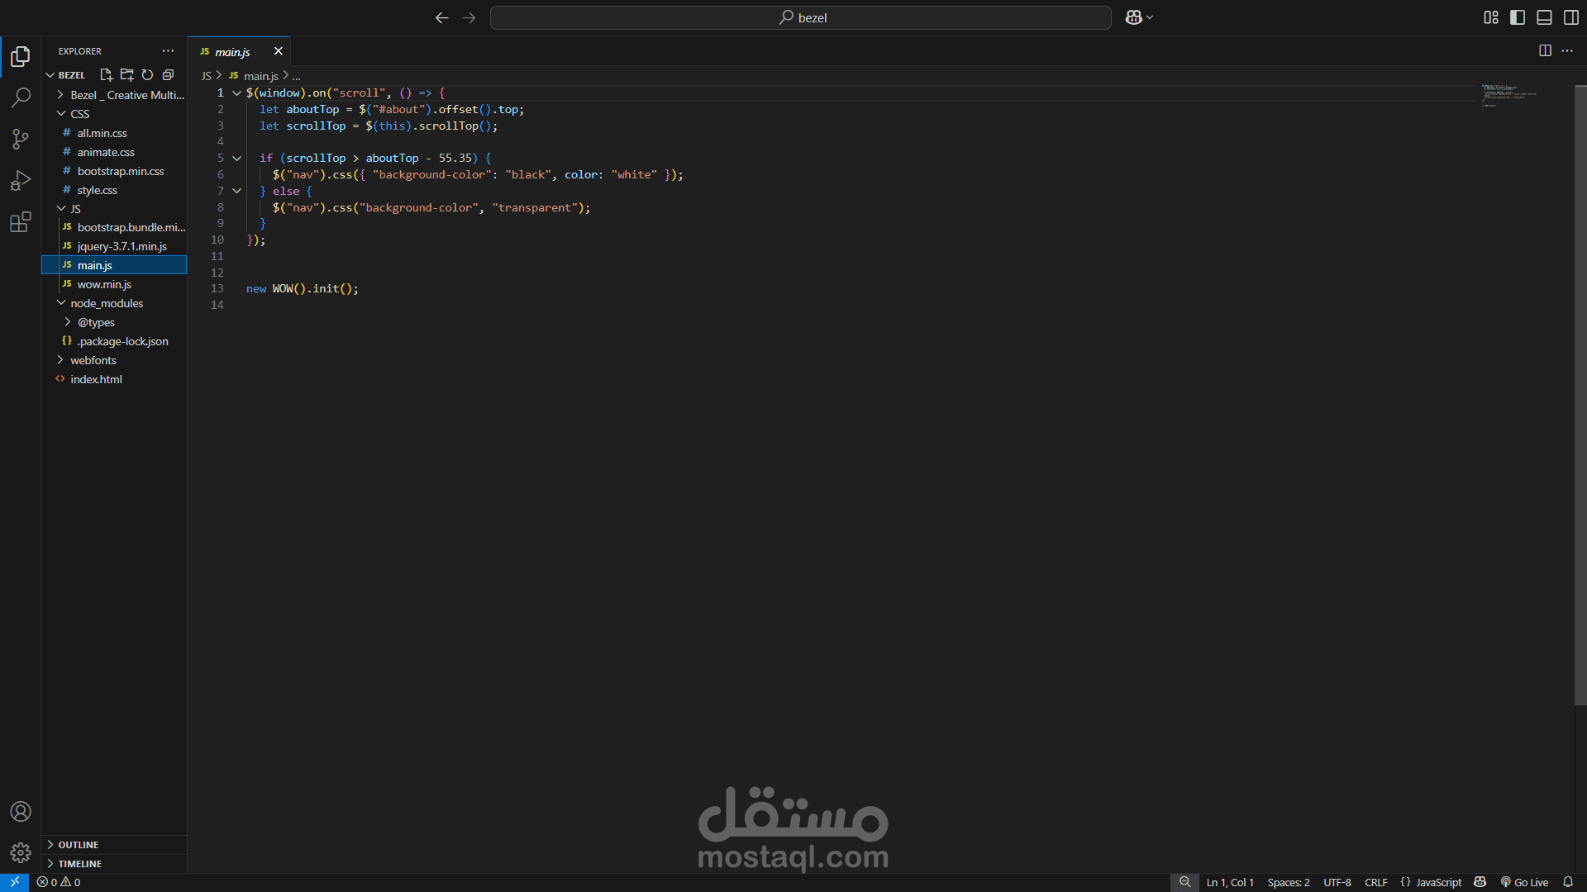Switch to the main.js editor tab
The image size is (1587, 892).
tap(232, 52)
